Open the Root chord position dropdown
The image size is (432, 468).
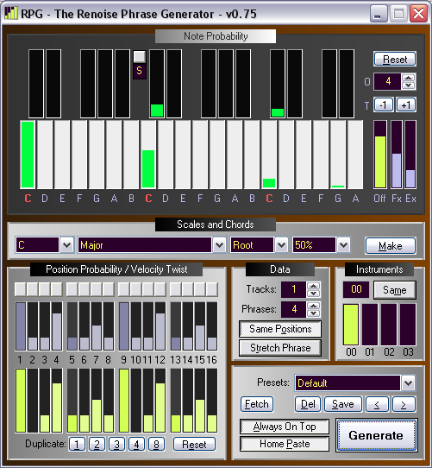[x=281, y=245]
